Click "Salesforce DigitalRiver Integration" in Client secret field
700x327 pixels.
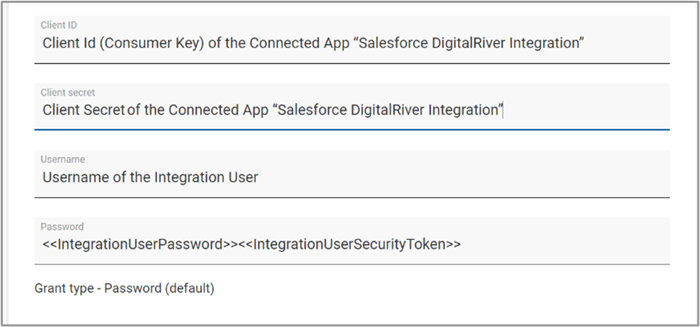[390, 111]
